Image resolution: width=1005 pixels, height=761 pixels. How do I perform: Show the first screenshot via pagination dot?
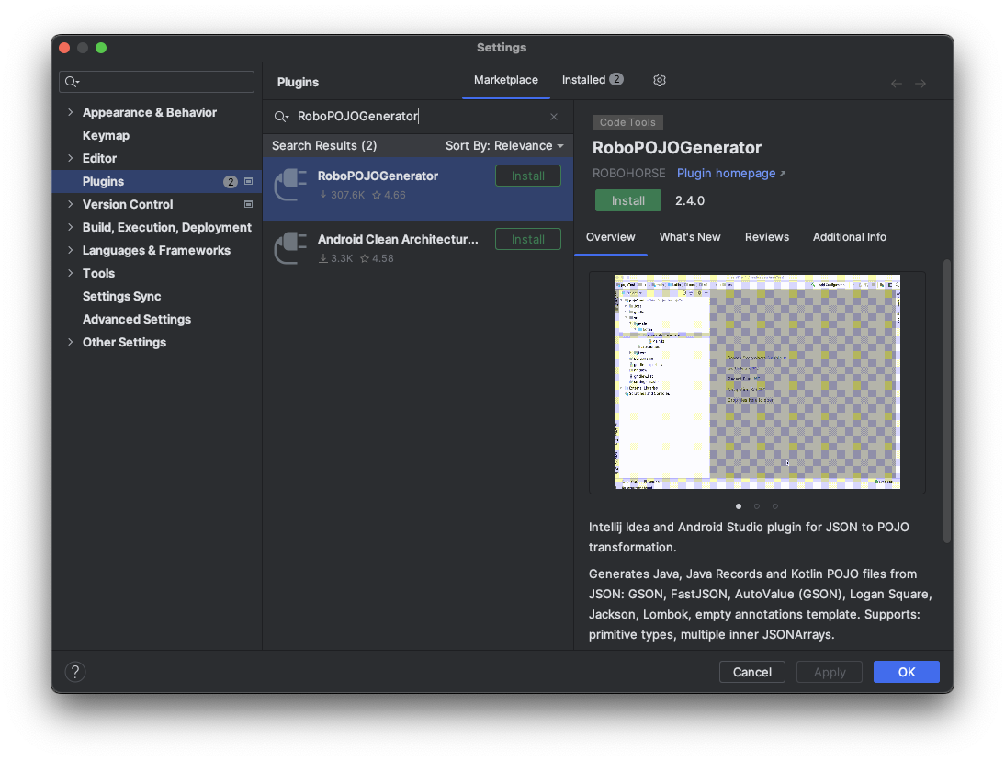click(x=739, y=506)
